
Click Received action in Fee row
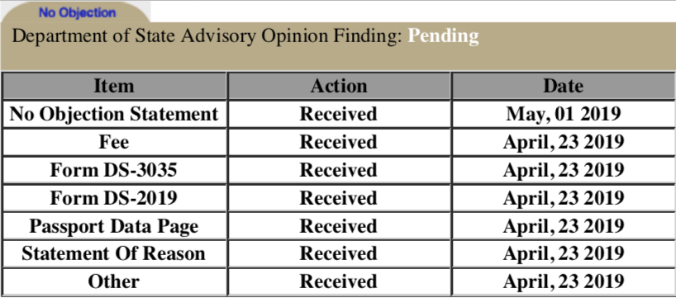tap(339, 142)
